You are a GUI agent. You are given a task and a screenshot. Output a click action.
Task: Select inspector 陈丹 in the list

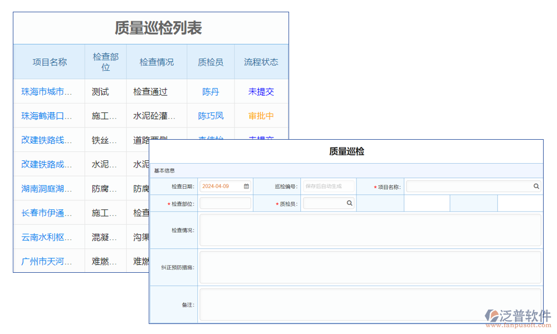tap(211, 91)
